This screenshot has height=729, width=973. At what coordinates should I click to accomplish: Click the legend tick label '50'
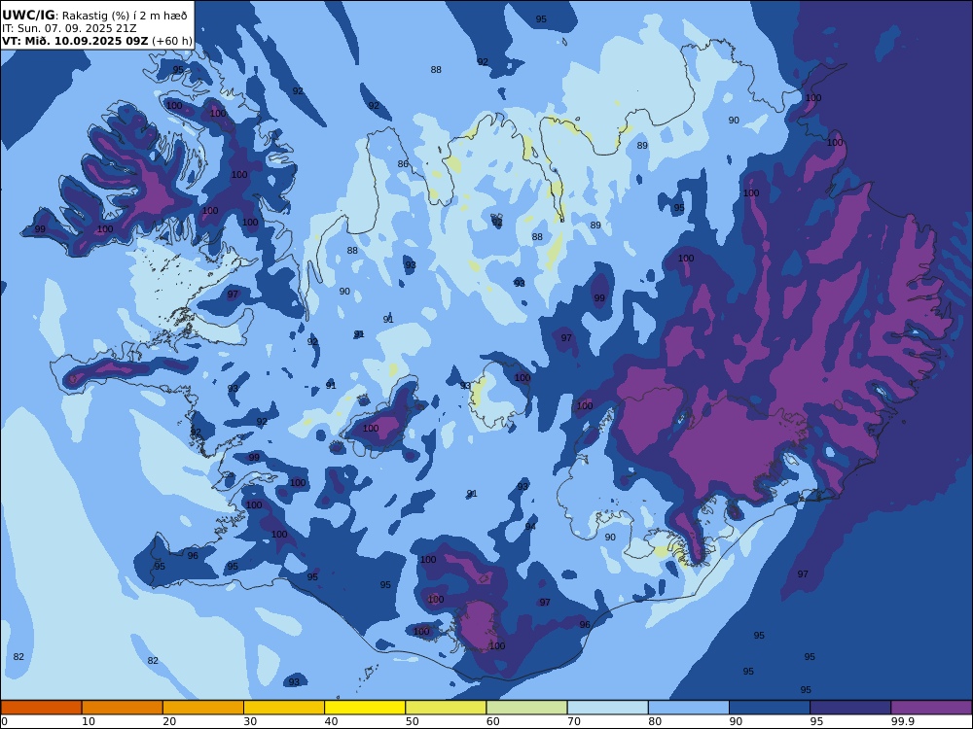[413, 721]
